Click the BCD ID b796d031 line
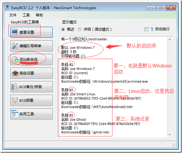Viewport: 182px width, 153px height. (101, 98)
